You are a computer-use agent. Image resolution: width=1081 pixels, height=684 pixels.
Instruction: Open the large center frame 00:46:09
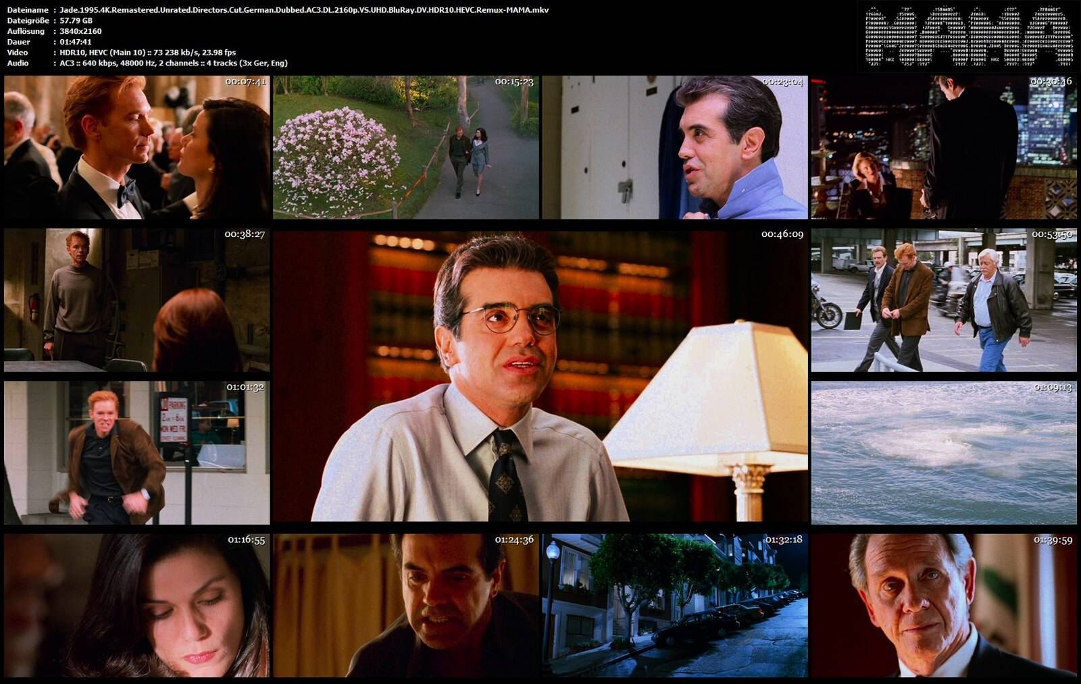coord(540,376)
